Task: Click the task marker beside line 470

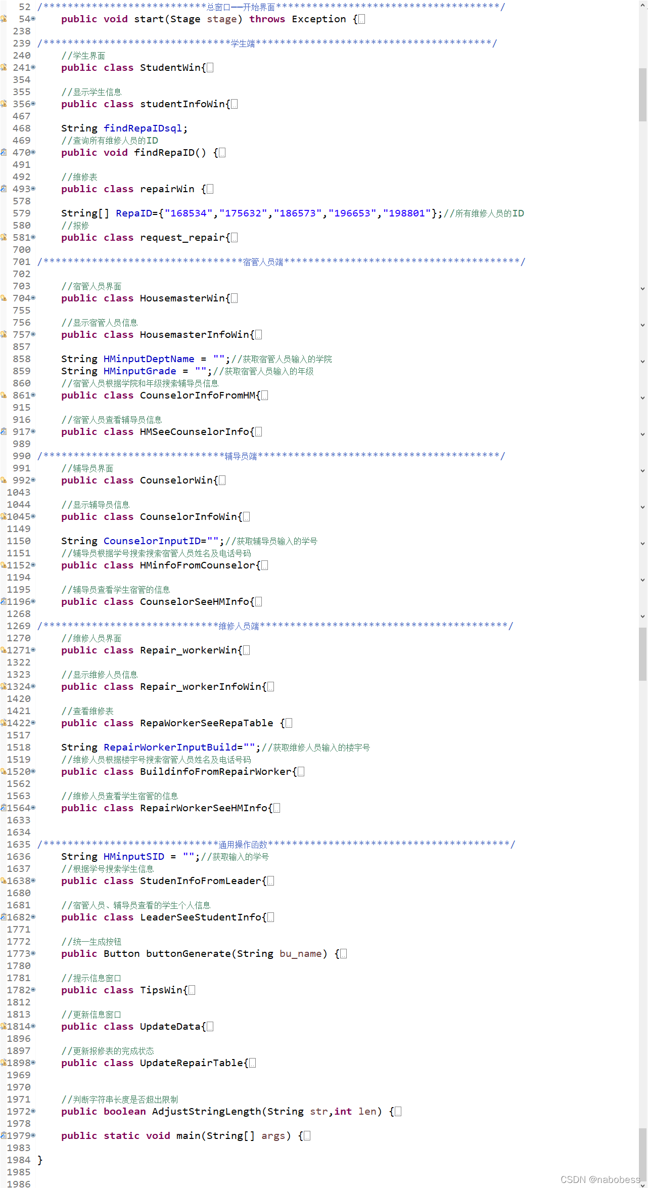Action: point(3,153)
